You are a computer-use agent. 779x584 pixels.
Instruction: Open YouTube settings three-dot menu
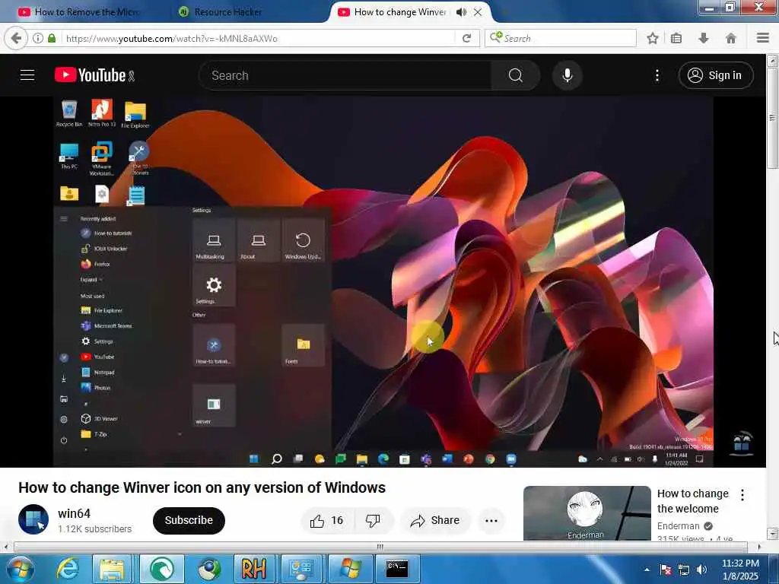tap(657, 75)
